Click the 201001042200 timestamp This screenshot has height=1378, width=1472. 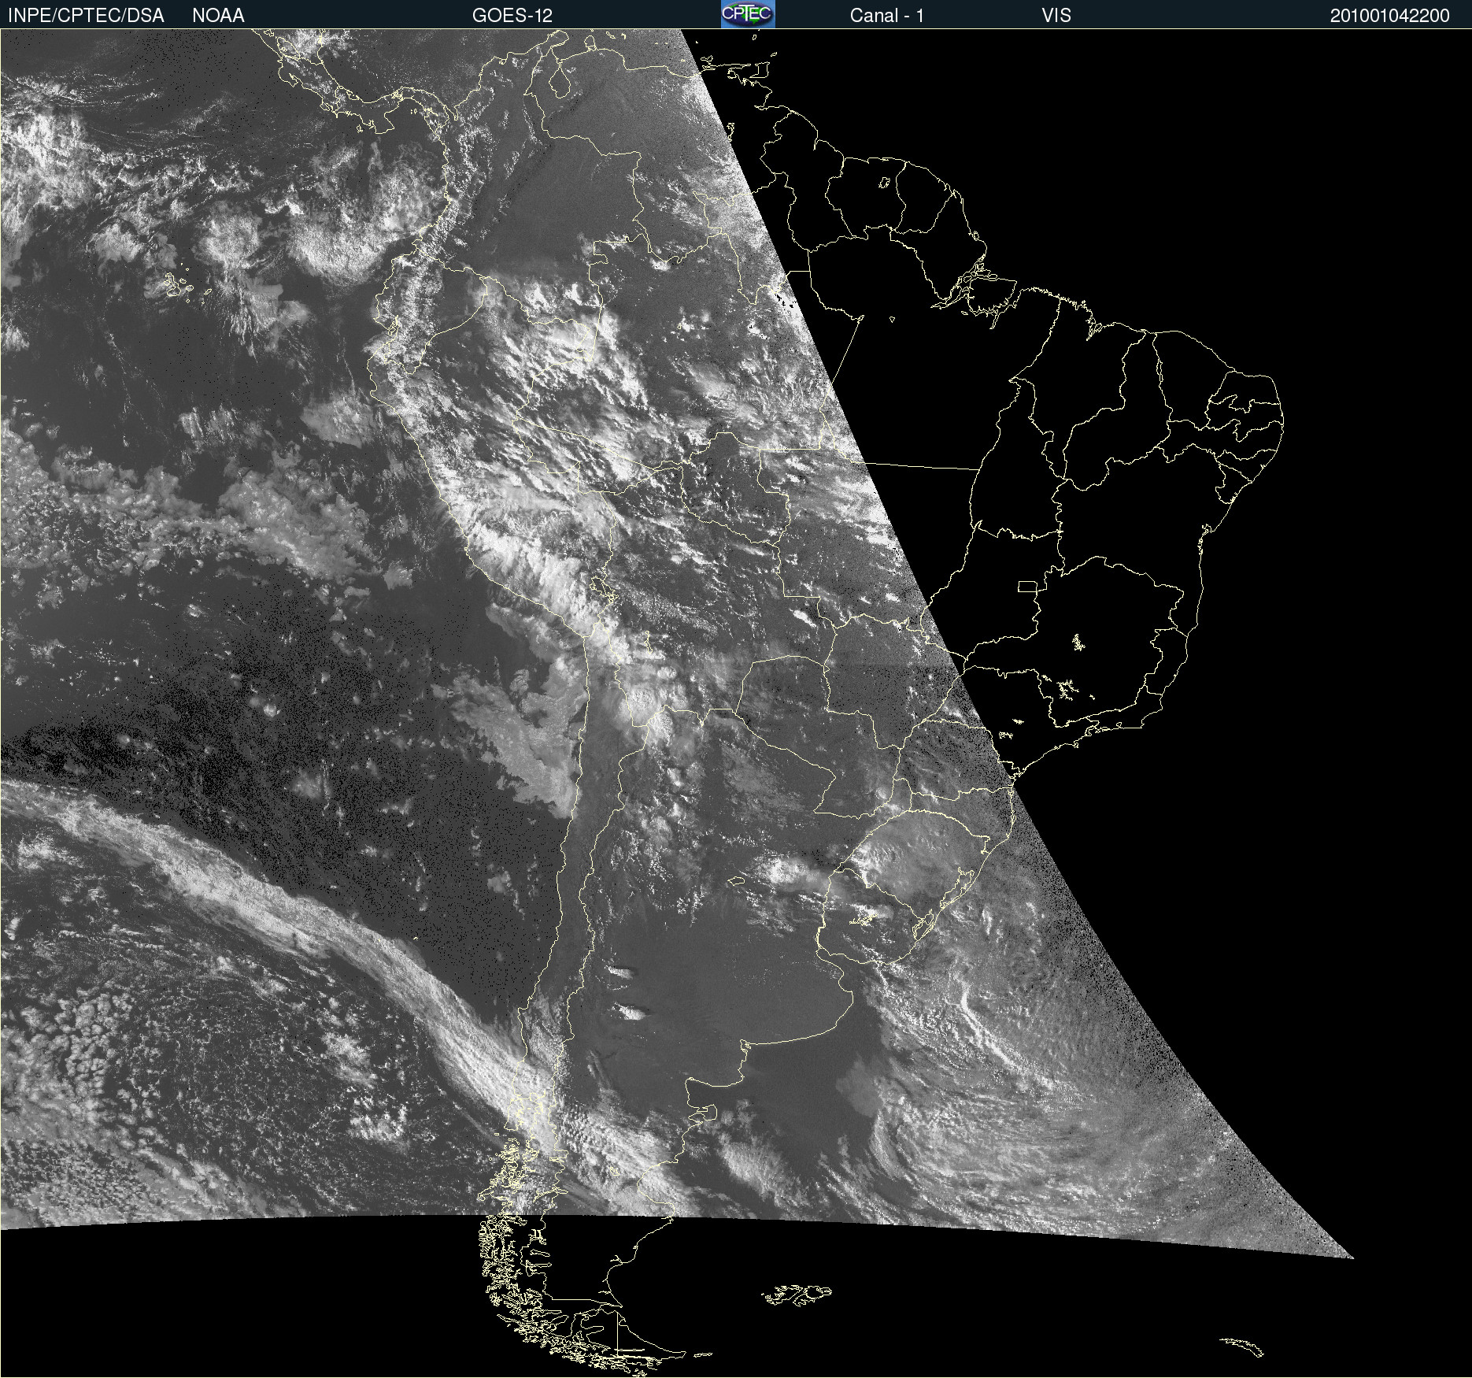click(1390, 16)
